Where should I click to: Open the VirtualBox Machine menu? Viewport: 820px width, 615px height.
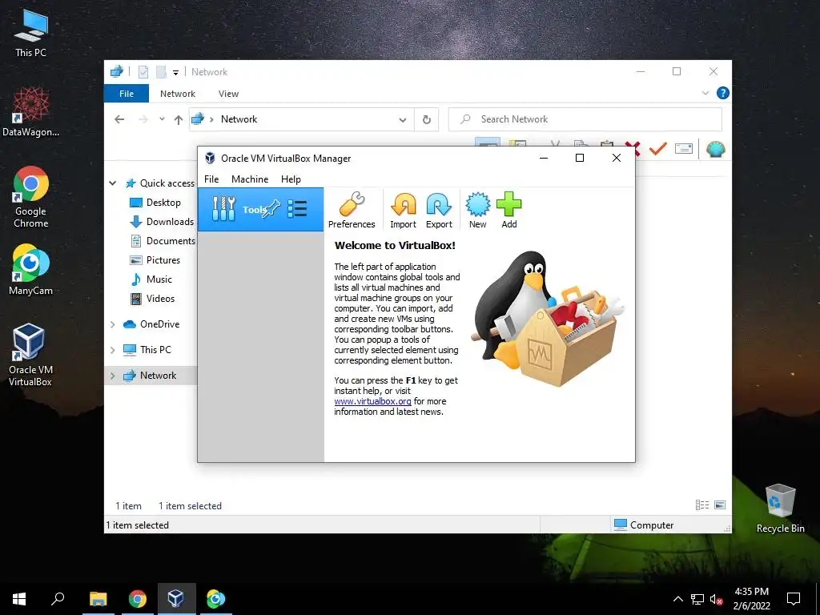click(x=250, y=179)
